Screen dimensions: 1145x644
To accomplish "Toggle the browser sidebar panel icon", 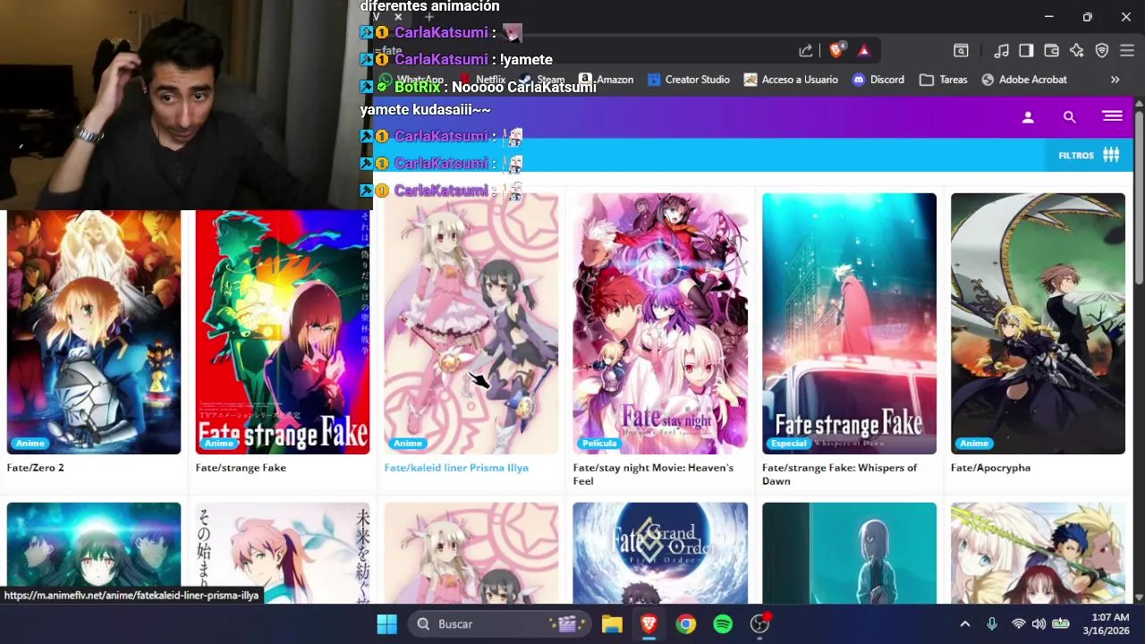I will click(1026, 51).
